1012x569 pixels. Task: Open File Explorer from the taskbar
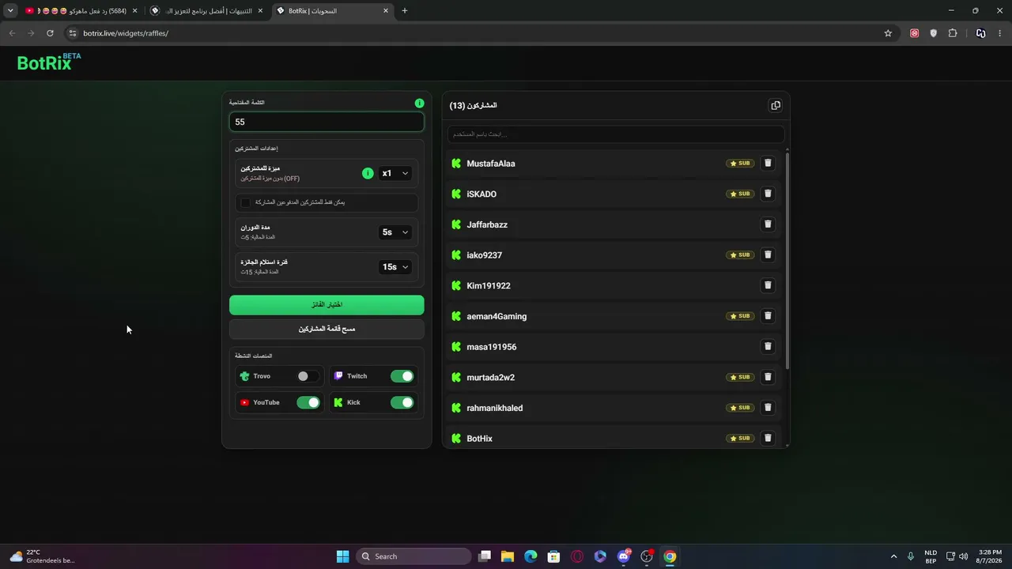click(x=508, y=556)
